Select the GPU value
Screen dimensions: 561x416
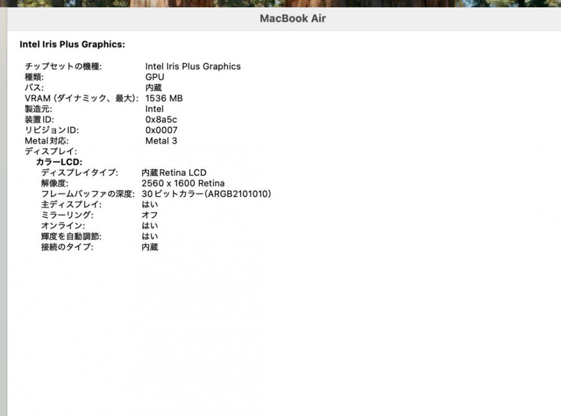(155, 77)
